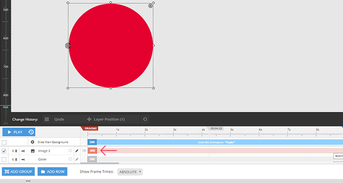343x183 pixels.
Task: Select the blue 300 frame of background
Action: tap(92, 142)
